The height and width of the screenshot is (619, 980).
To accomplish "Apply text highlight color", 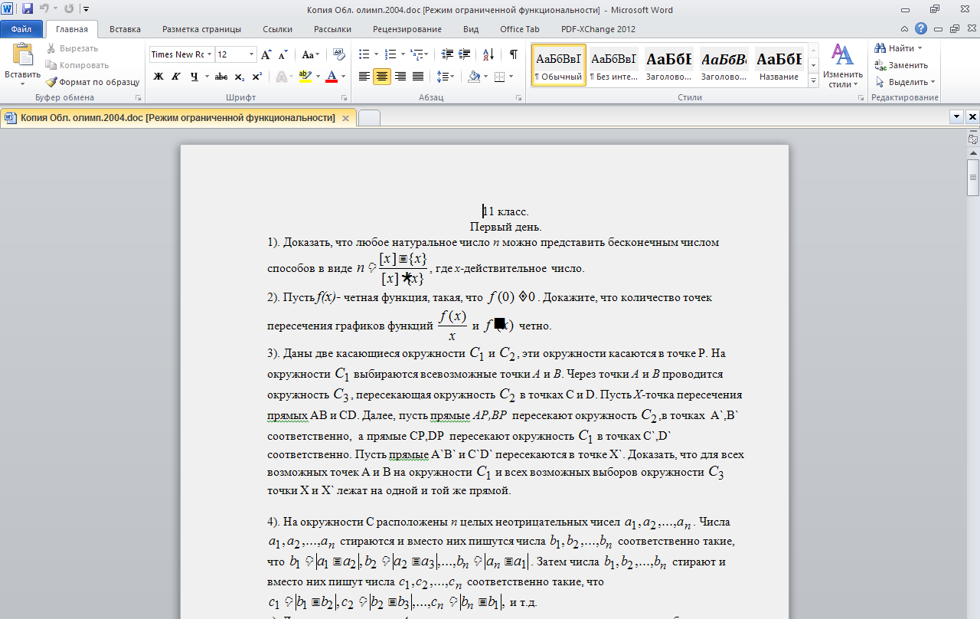I will pyautogui.click(x=305, y=77).
